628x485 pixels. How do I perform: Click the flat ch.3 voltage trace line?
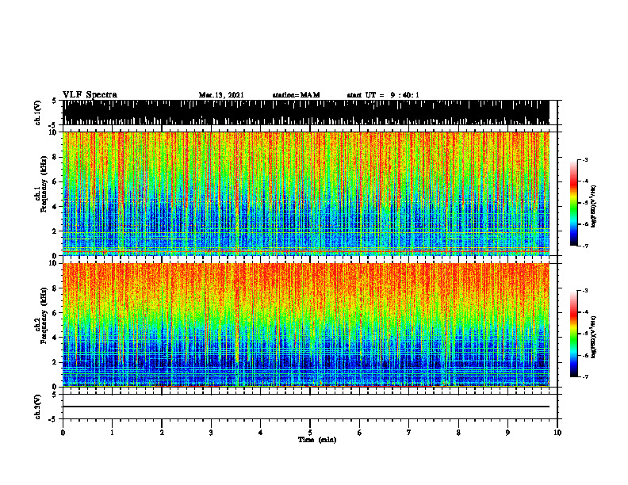(x=305, y=407)
